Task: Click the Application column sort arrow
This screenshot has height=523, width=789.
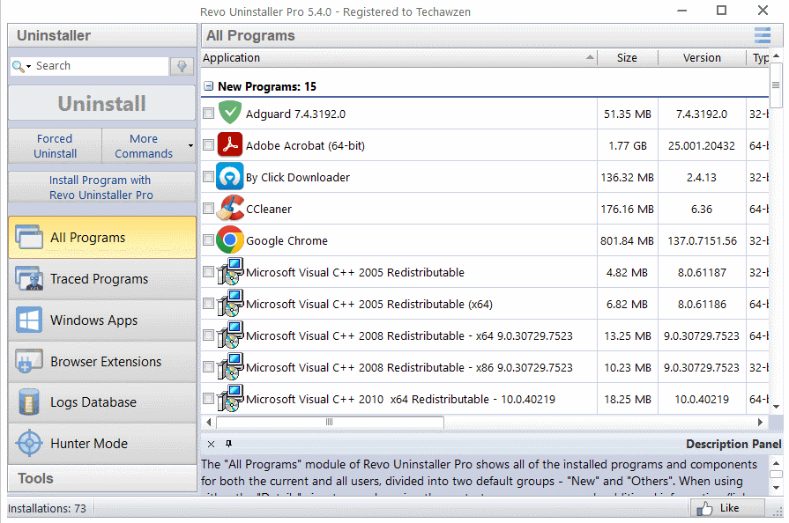Action: pyautogui.click(x=590, y=57)
